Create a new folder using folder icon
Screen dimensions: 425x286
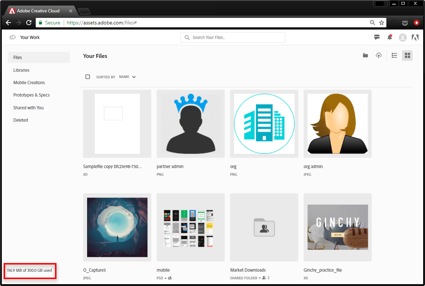click(365, 55)
